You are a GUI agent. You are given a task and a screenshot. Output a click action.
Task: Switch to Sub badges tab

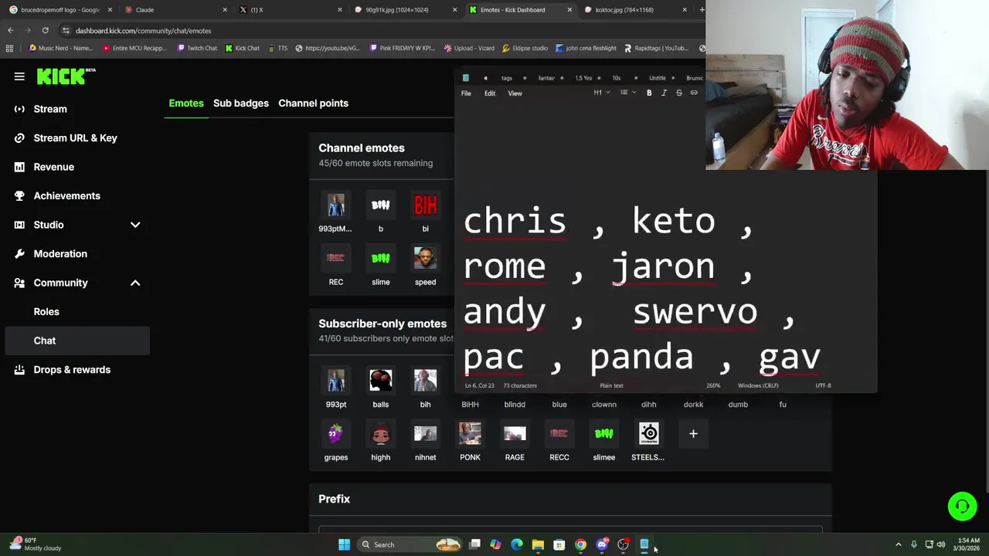pos(241,103)
